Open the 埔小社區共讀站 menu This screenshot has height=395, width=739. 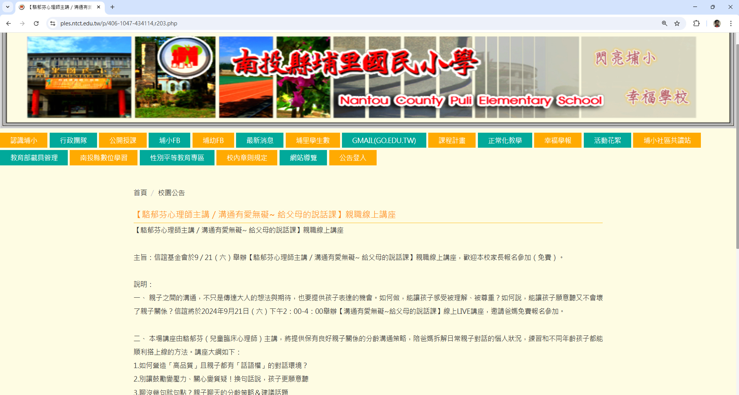(x=667, y=140)
